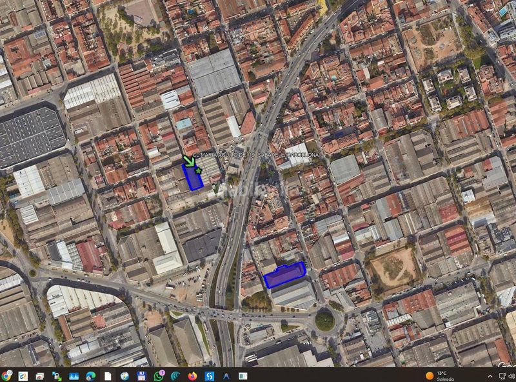Open the blue letter A taskbar icon
Image resolution: width=516 pixels, height=382 pixels.
click(x=226, y=376)
